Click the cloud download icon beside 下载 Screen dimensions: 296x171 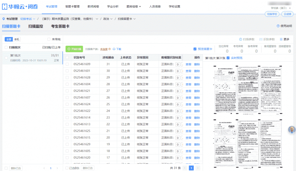(114, 49)
